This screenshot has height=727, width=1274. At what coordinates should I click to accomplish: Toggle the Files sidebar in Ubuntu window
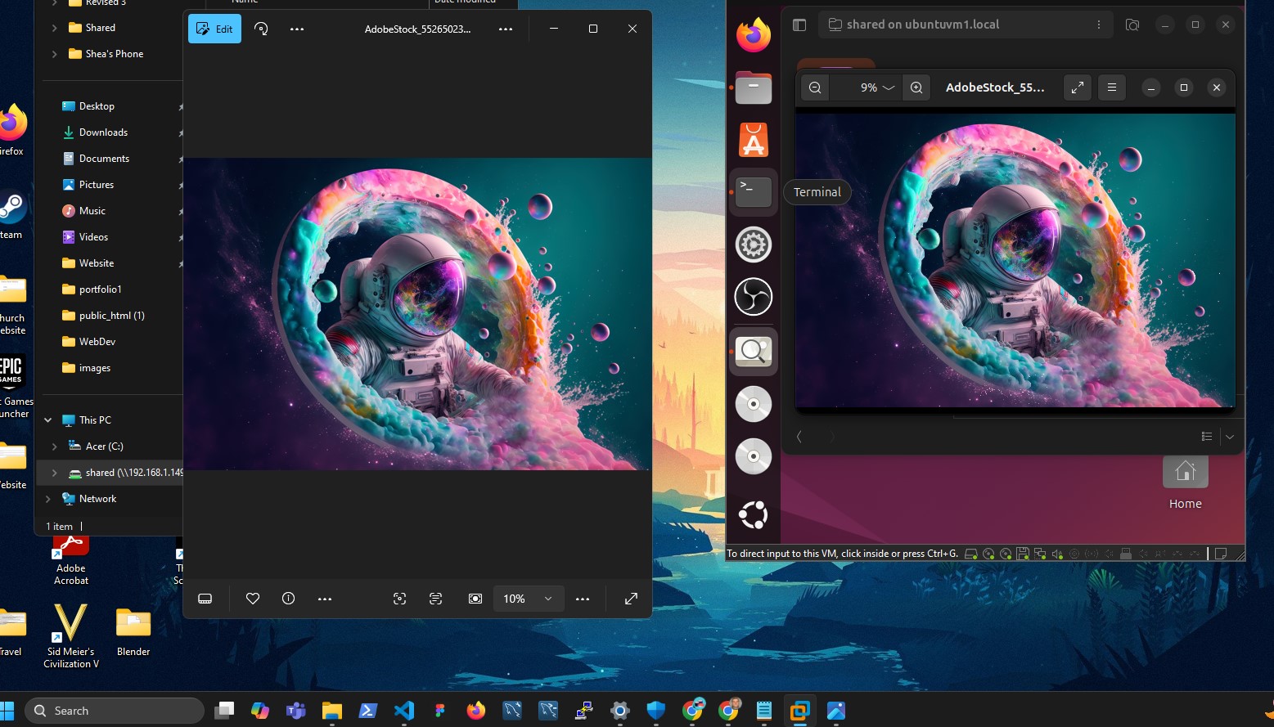click(799, 25)
